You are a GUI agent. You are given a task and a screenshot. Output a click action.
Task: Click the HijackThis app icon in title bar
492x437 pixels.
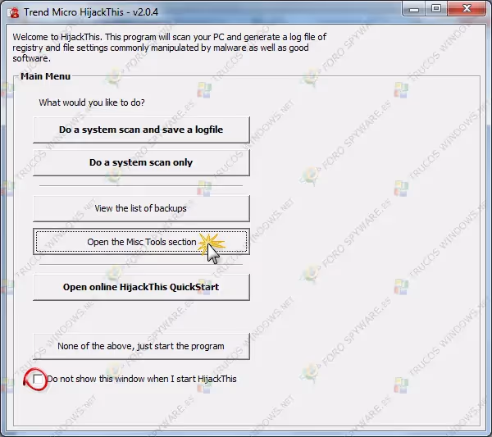13,12
